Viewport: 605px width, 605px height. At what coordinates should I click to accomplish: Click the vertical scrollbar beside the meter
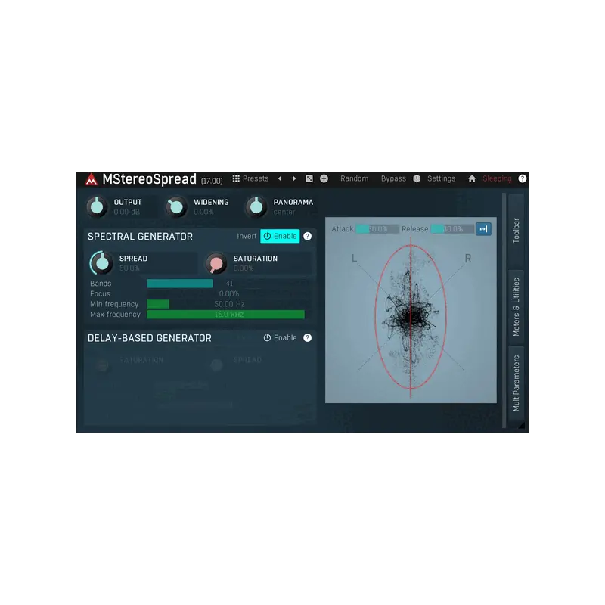pos(504,311)
